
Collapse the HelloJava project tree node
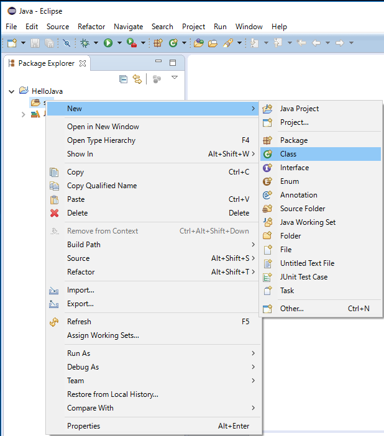click(11, 91)
